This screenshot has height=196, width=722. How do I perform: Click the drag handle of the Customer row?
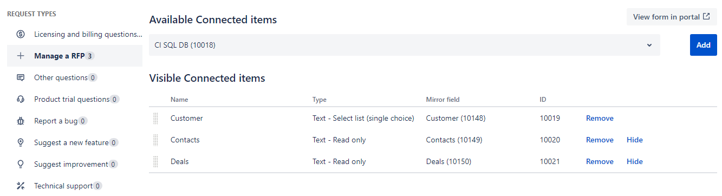pos(156,118)
